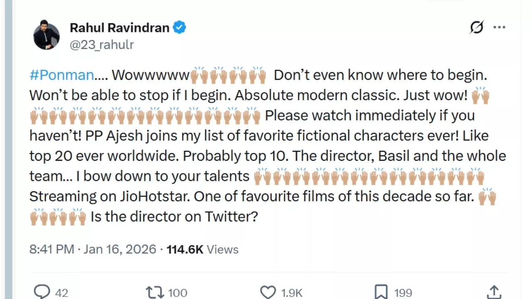Screen dimensions: 532x299
Task: Click the blue verified badge next to Rahul Ravindran
Action: pyautogui.click(x=180, y=27)
